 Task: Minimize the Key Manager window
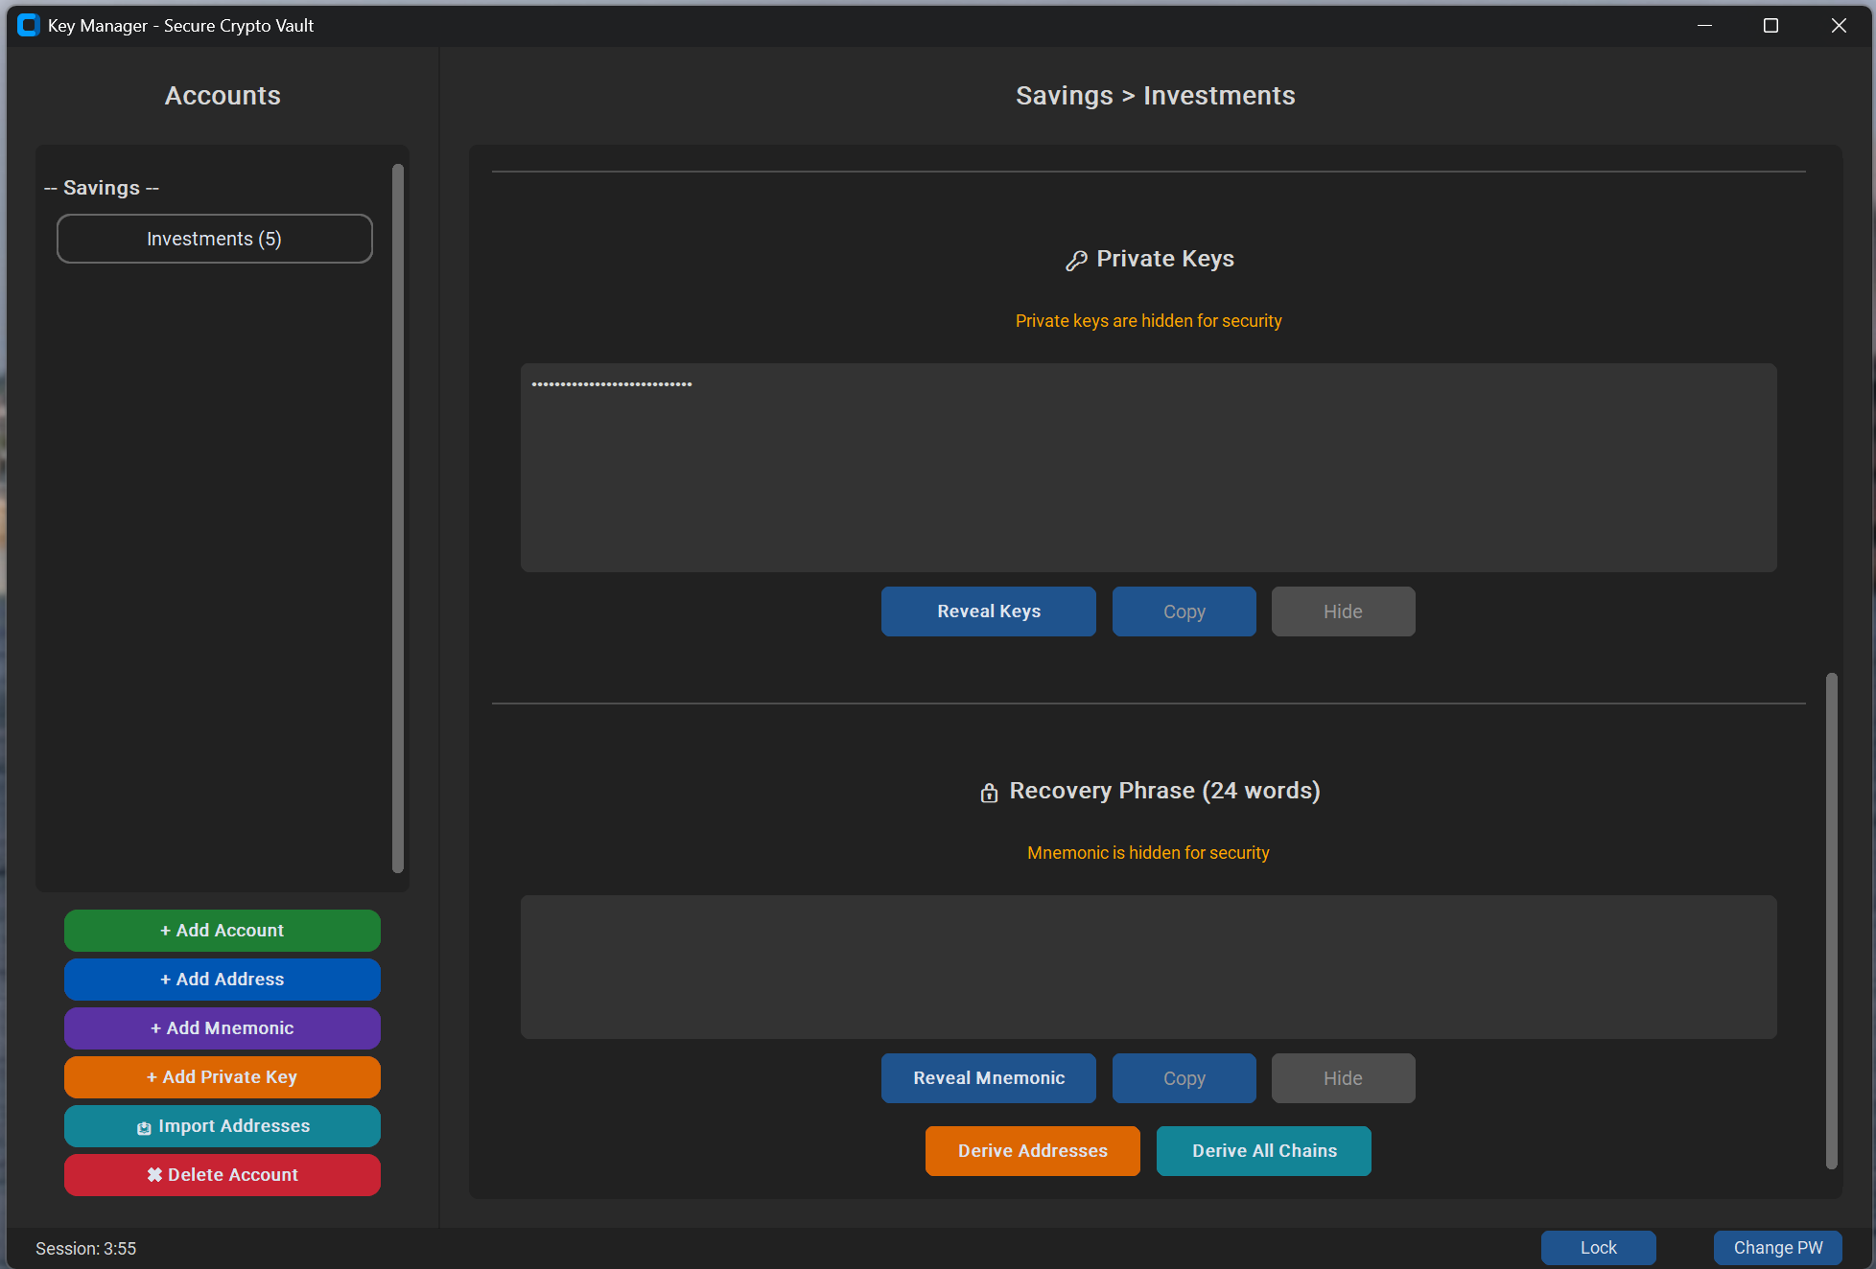coord(1704,26)
